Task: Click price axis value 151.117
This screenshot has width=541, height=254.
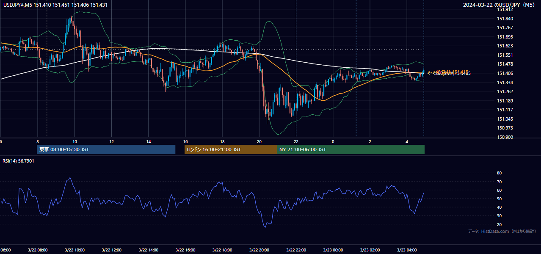Action: tap(505, 110)
